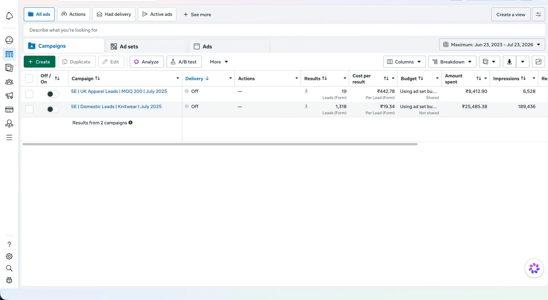Open notifications bell in sidebar

(9, 16)
